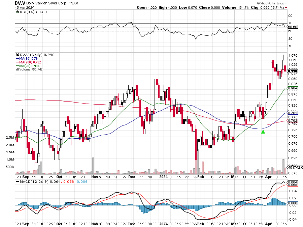Click the 451742.0 volume axis tag
This screenshot has height=227, width=303.
pos(295,167)
